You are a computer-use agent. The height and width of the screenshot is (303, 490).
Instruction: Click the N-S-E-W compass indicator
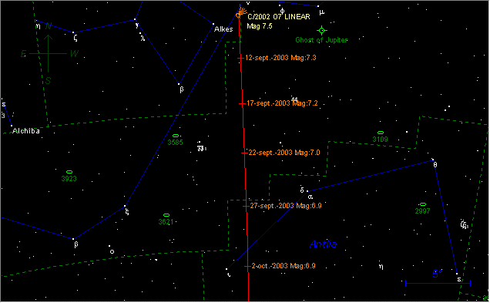click(48, 53)
